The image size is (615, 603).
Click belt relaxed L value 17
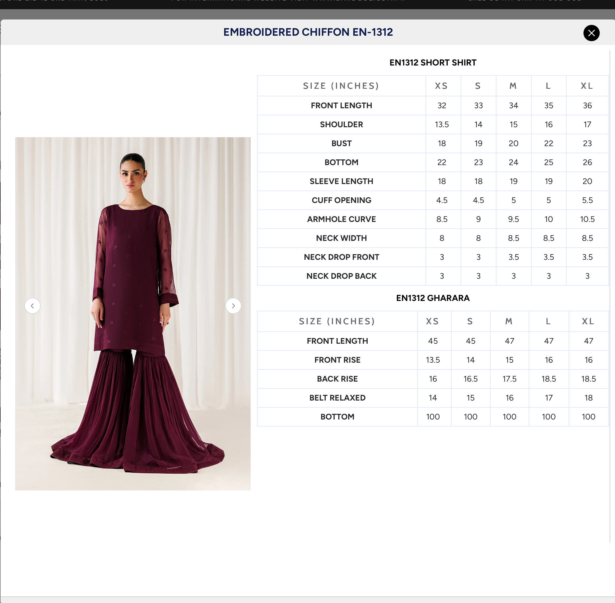[x=548, y=398]
